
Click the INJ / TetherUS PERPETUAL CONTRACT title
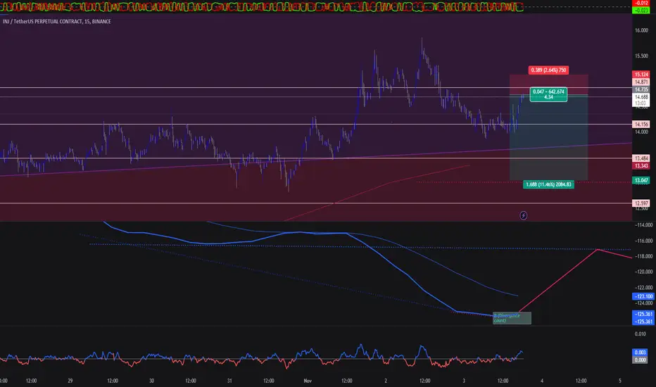57,21
